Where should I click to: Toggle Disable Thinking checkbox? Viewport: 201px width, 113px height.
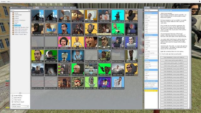click(13, 95)
